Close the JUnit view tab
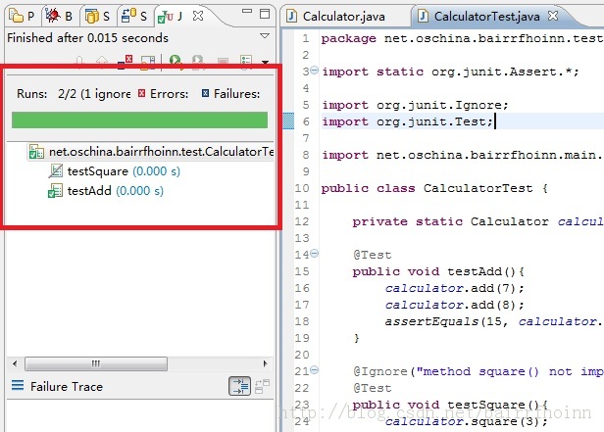Image resolution: width=604 pixels, height=432 pixels. tap(198, 16)
